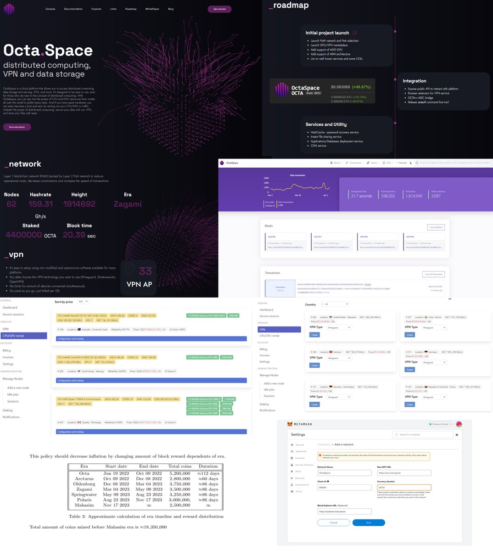Open the Country All dropdown
The image size is (493, 551).
pos(335,304)
